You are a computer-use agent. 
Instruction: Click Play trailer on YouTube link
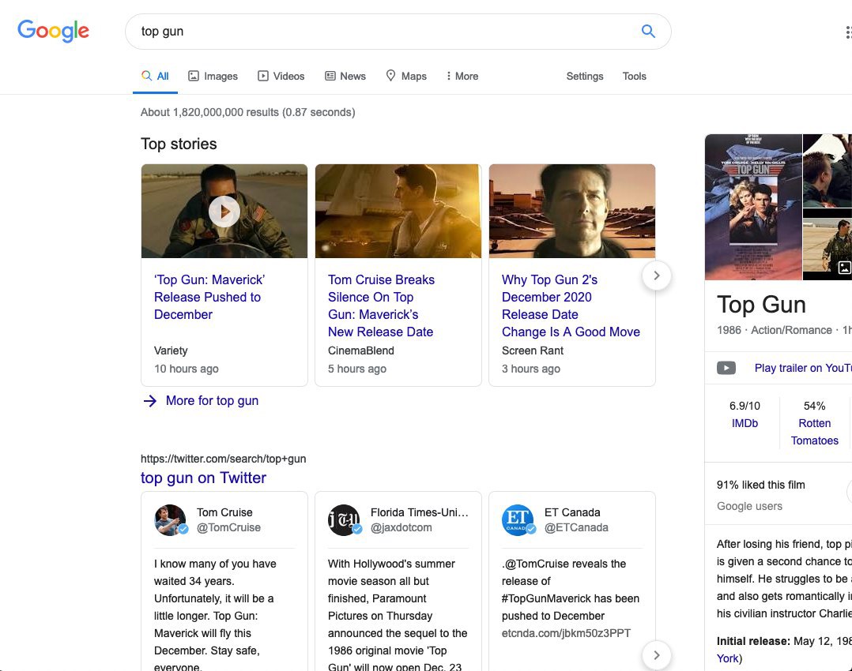coord(803,368)
